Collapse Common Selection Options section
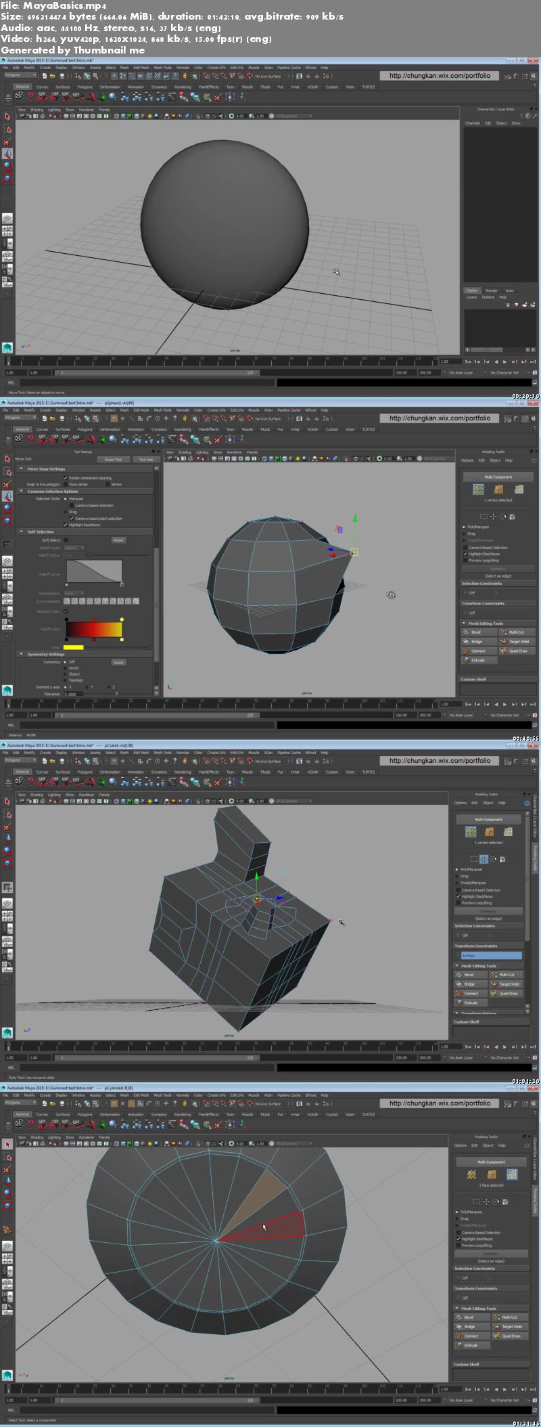This screenshot has width=541, height=1427. click(x=21, y=491)
